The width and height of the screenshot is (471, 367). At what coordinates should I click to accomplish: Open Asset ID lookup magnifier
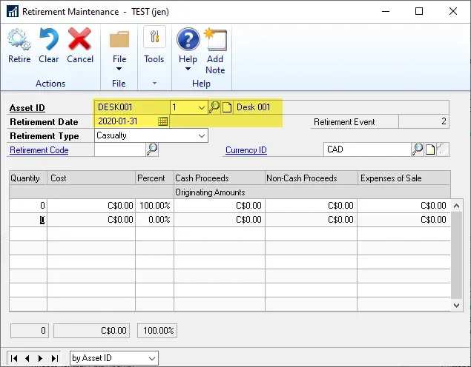point(214,107)
